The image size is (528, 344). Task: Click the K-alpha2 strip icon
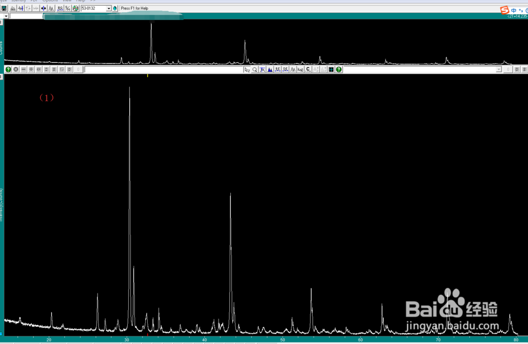(x=300, y=70)
